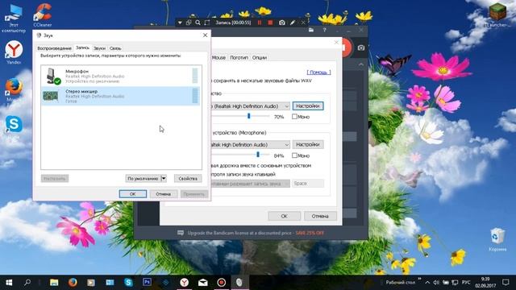Open the TLauncher Minecraft desktop icon
The height and width of the screenshot is (290, 516).
tap(497, 14)
